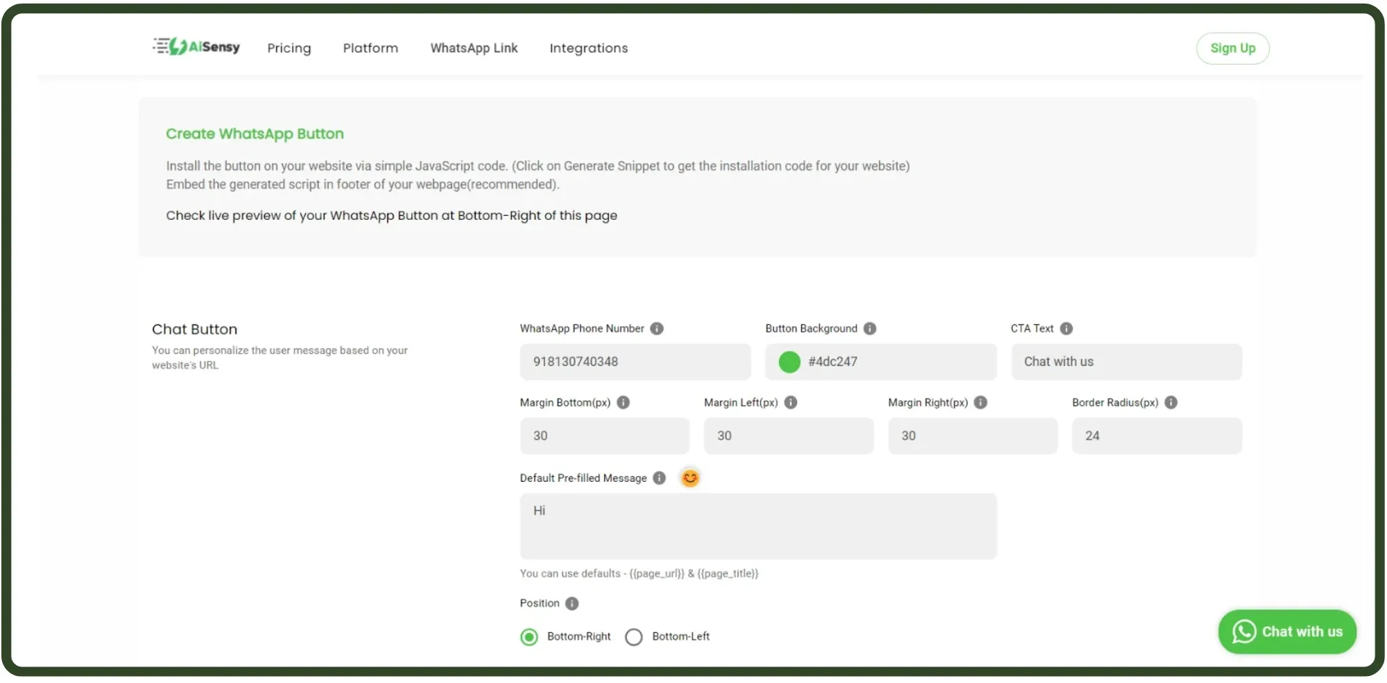The height and width of the screenshot is (683, 1387).
Task: Click the Chat Button section title
Action: point(194,329)
